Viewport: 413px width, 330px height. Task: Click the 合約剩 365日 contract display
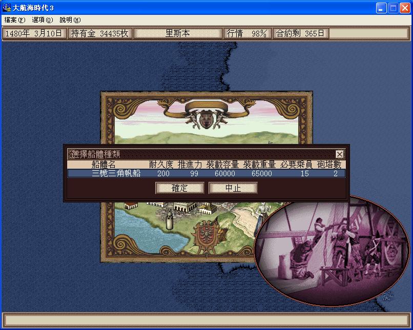301,33
